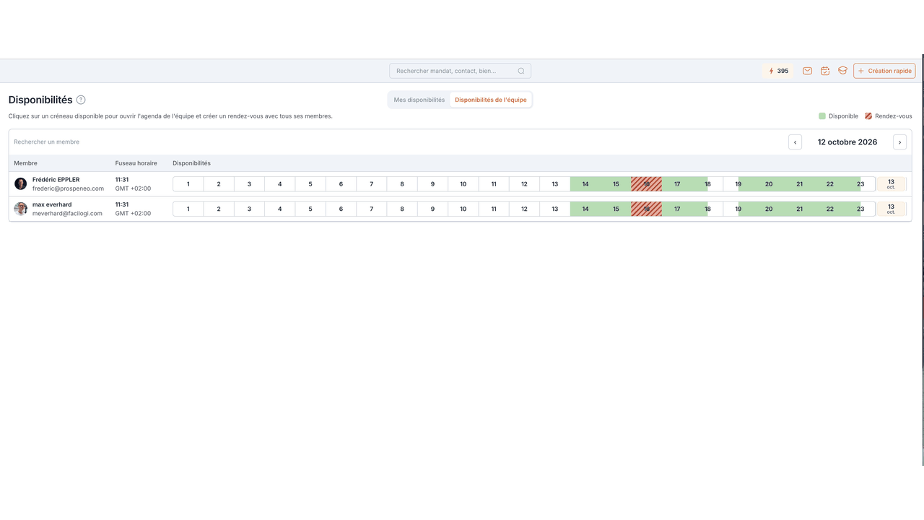Click the Fuseau horaire column header
924x520 pixels.
click(x=136, y=163)
